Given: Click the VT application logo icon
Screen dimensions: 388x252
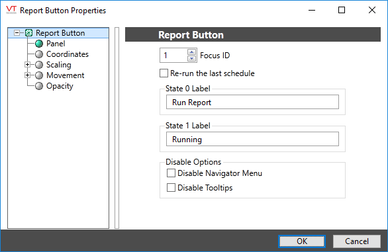Looking at the screenshot, I should tap(11, 10).
